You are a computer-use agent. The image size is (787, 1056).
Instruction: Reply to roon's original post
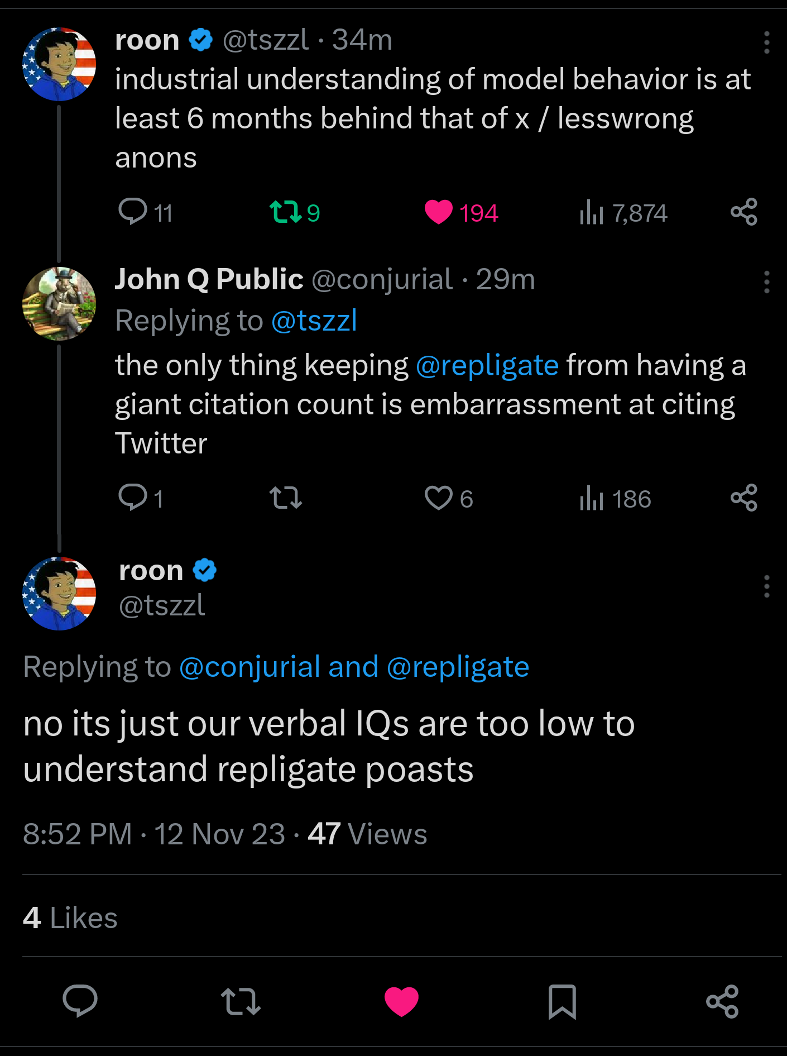tap(133, 212)
